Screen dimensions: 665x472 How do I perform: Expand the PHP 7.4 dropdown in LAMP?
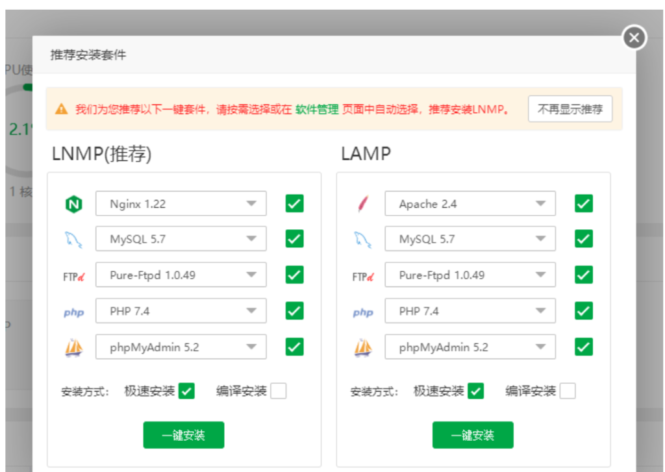tap(470, 311)
